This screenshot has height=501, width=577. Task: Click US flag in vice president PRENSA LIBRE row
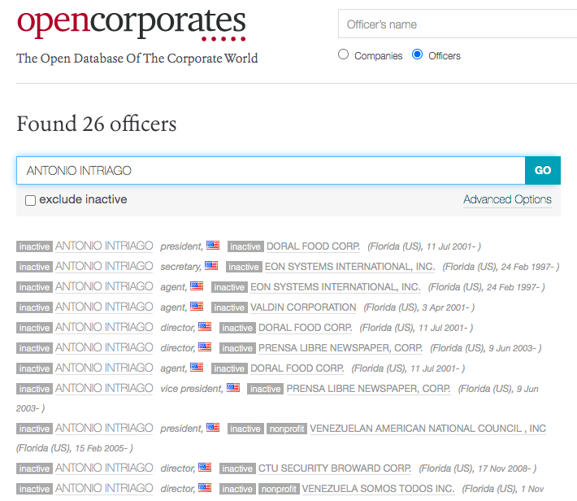[233, 387]
